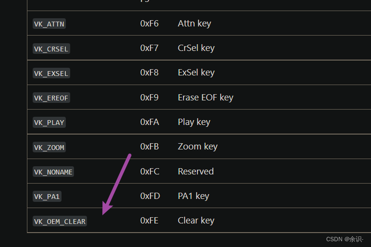
Task: Select the VK_ZOOM code label
Action: click(x=49, y=147)
